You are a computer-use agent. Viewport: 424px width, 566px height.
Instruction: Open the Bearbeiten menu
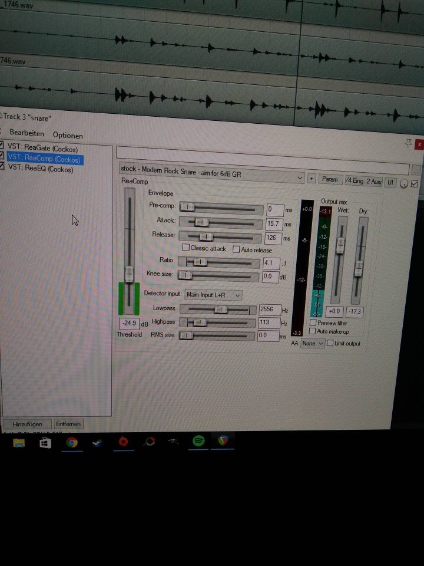pos(26,133)
